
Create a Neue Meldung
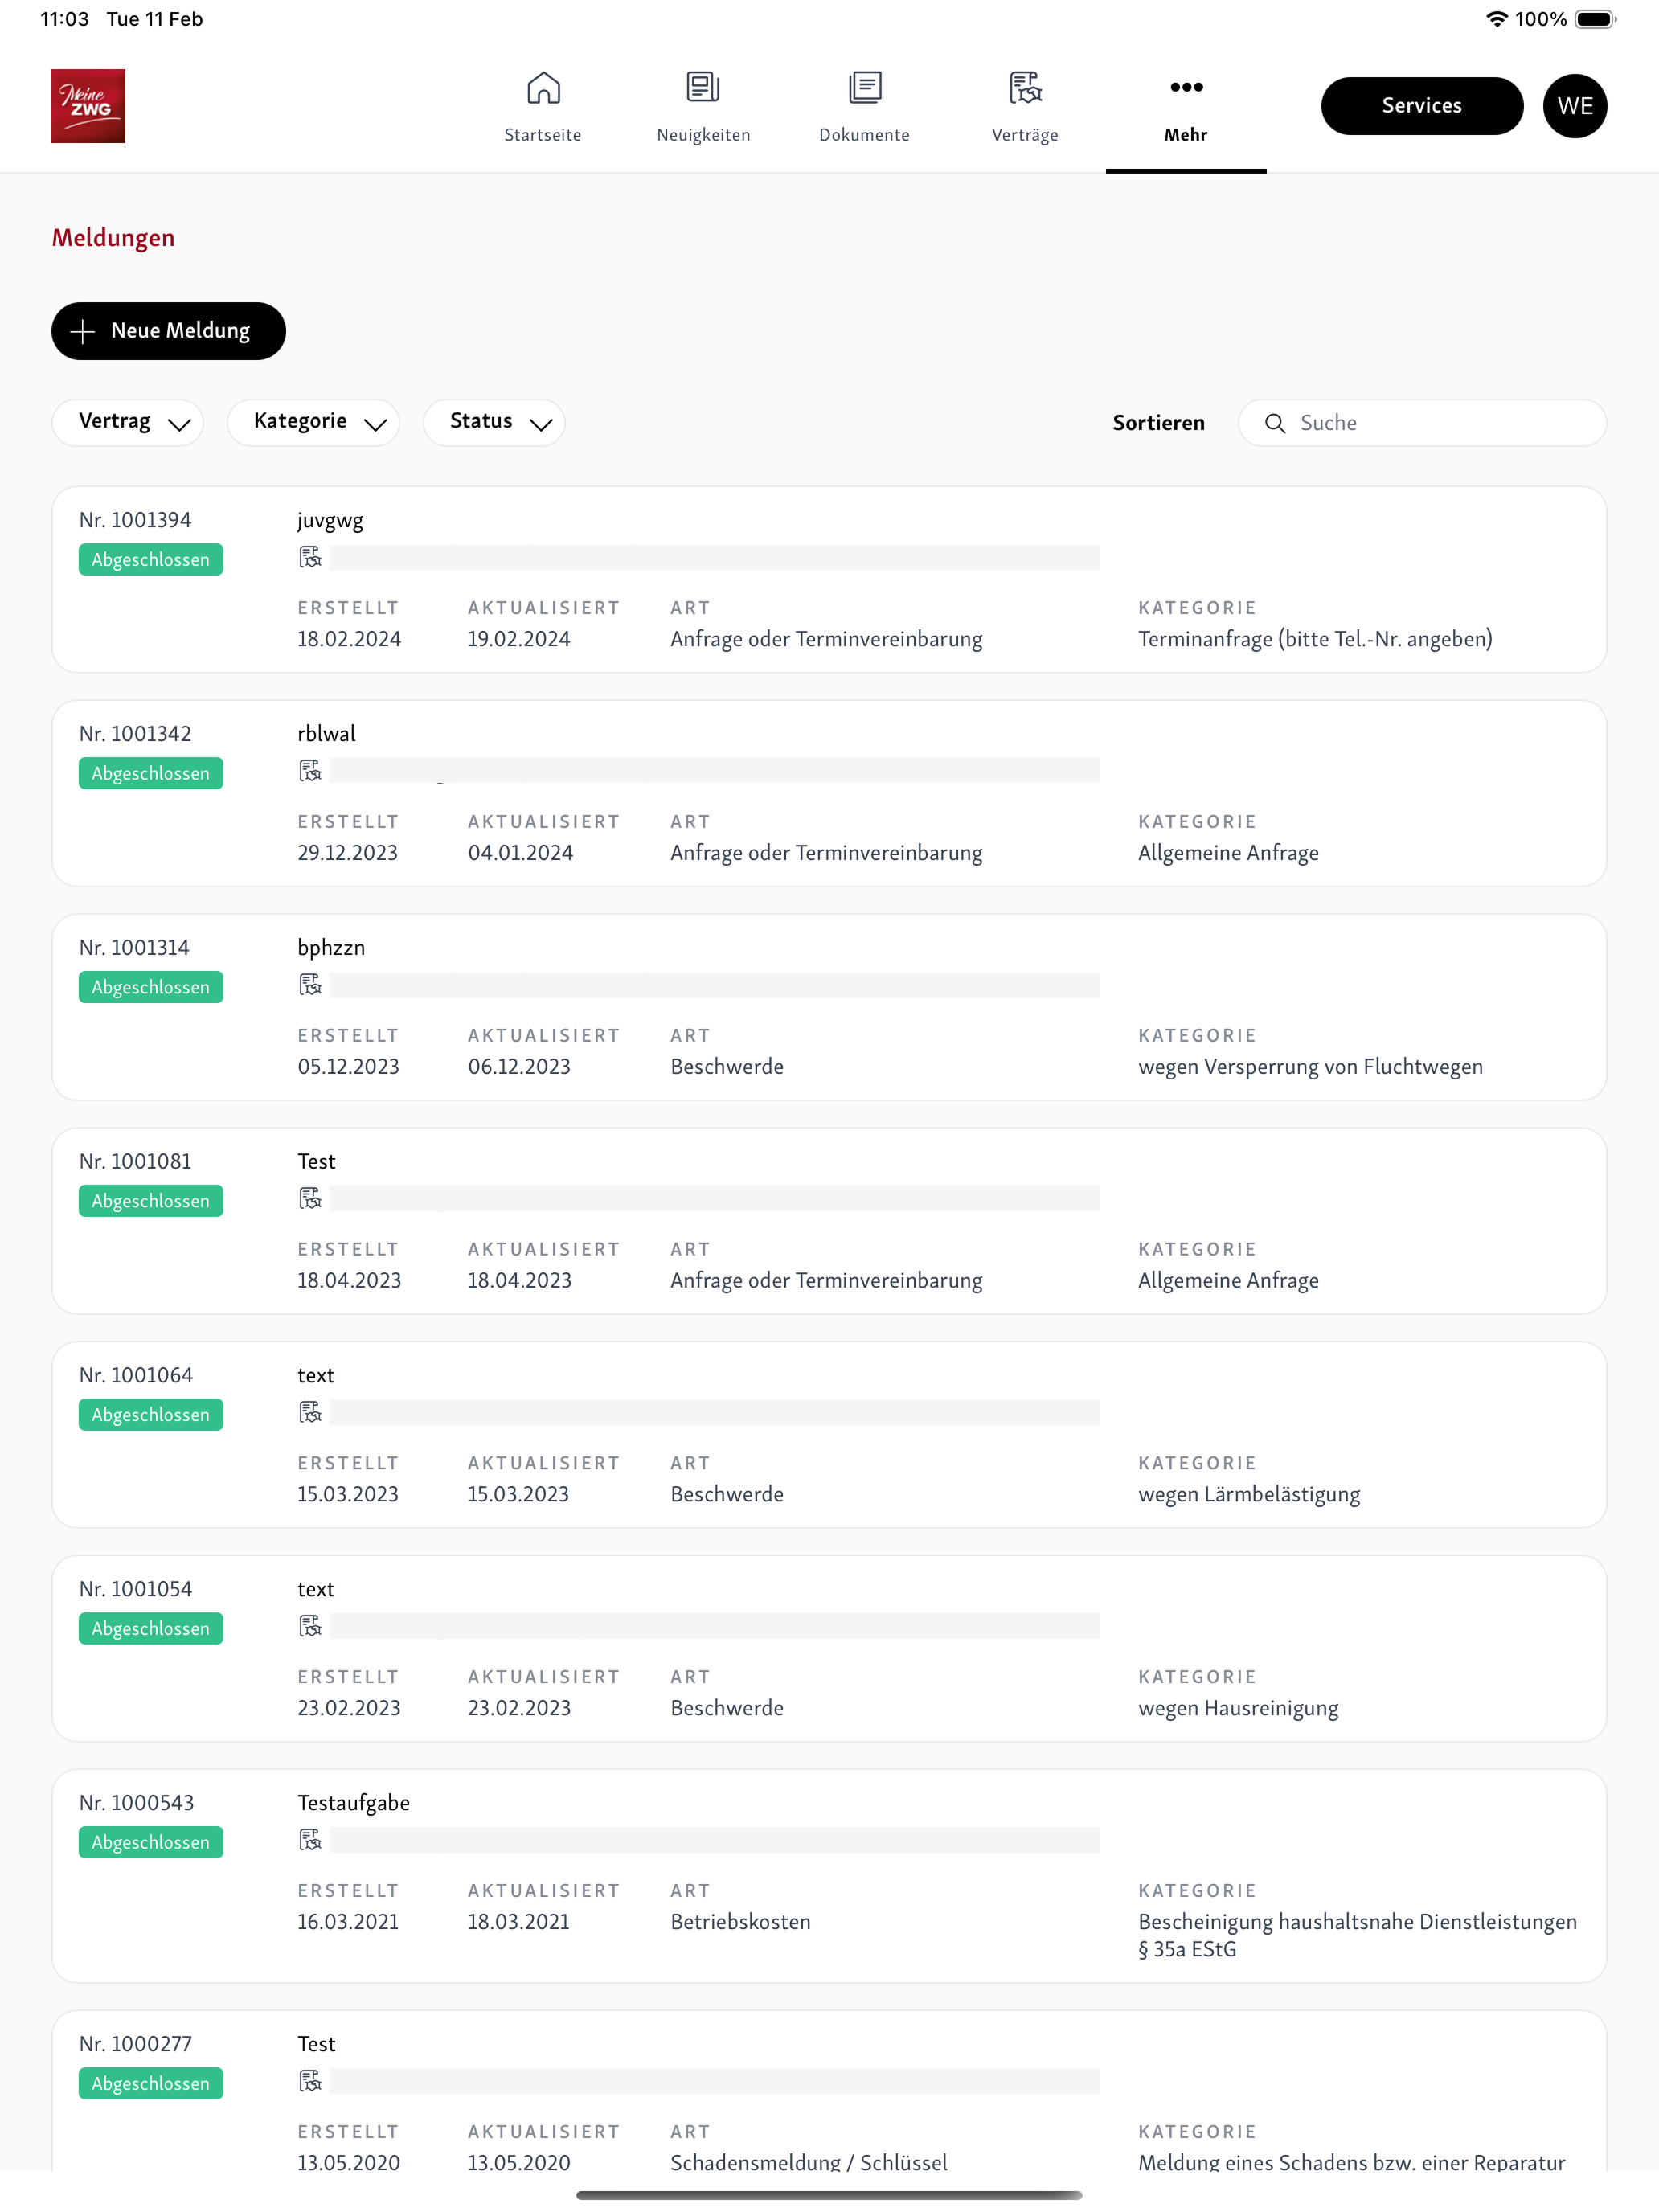pyautogui.click(x=168, y=331)
